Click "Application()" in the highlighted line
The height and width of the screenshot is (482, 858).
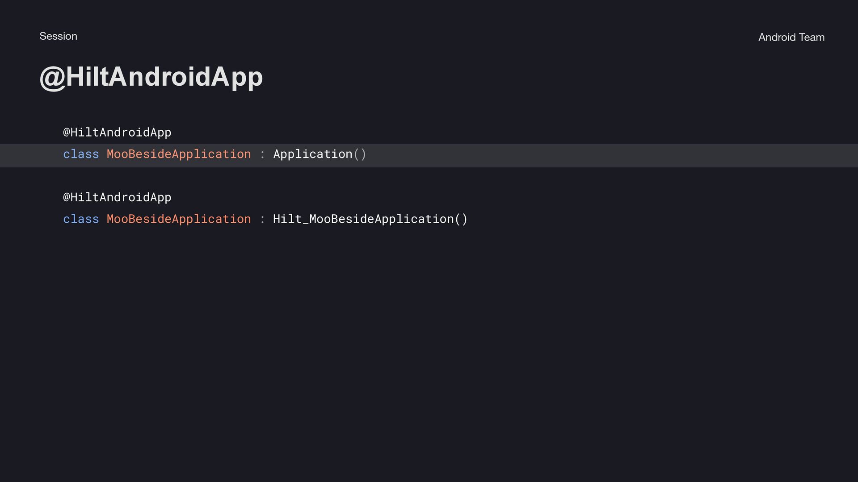click(x=320, y=154)
